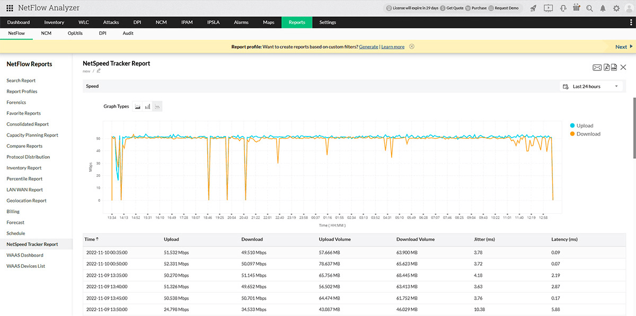Open the vertical ellipsis menu on navigation bar
The width and height of the screenshot is (636, 316).
(x=631, y=22)
